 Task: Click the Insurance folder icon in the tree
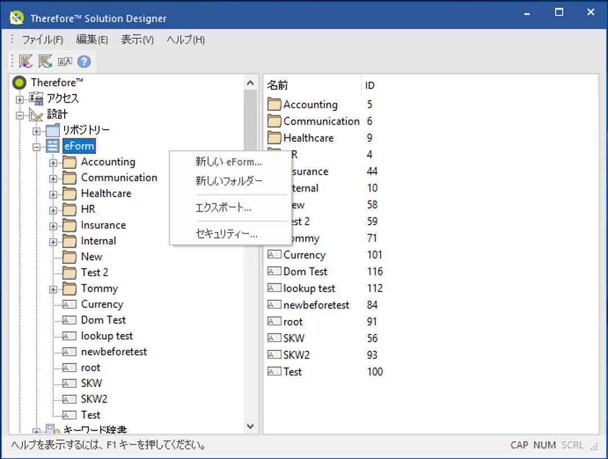click(x=69, y=225)
